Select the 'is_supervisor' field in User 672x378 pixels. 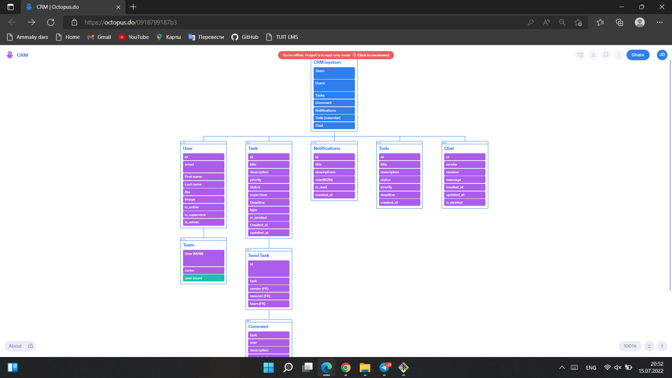point(203,215)
